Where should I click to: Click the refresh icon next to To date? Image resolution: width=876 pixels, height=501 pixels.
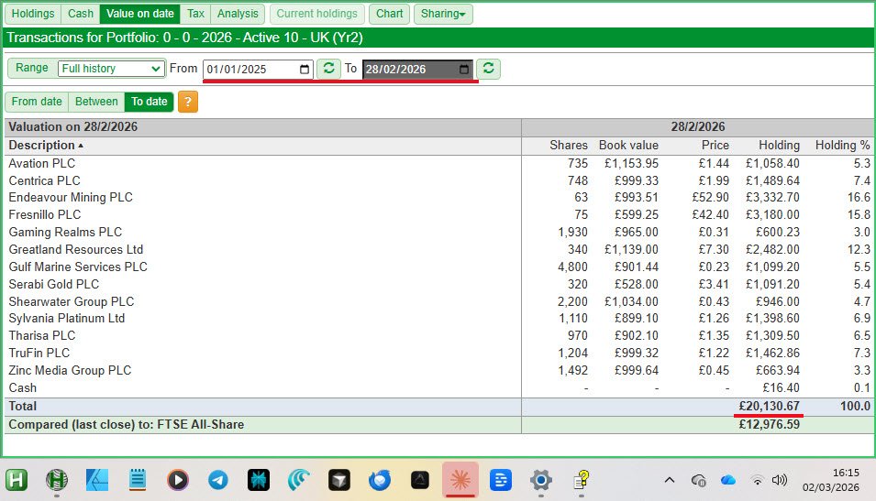(x=490, y=69)
